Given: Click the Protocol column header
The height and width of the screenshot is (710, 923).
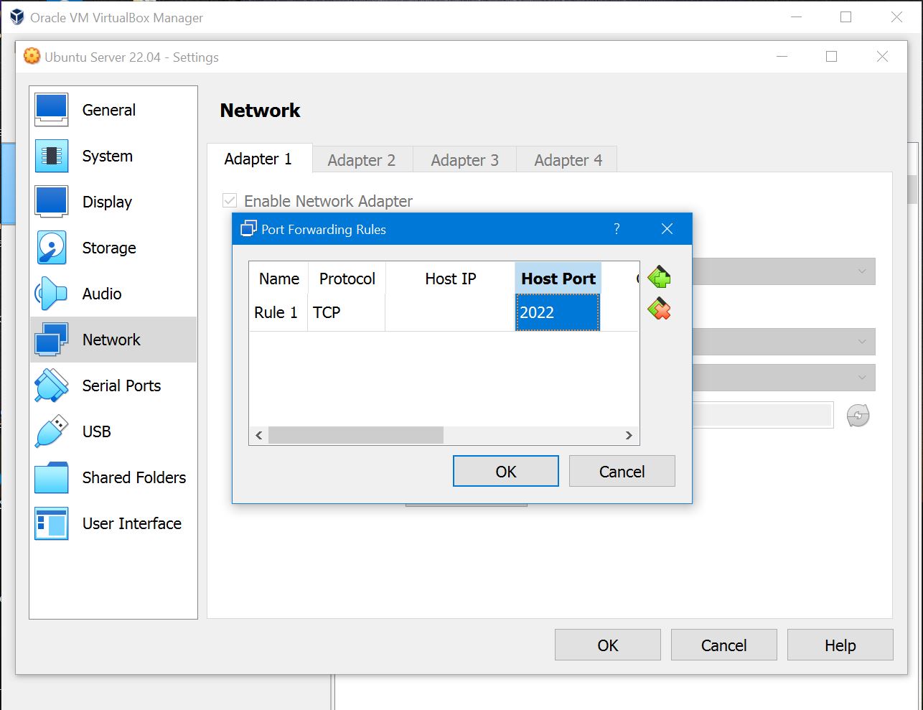Looking at the screenshot, I should point(347,279).
